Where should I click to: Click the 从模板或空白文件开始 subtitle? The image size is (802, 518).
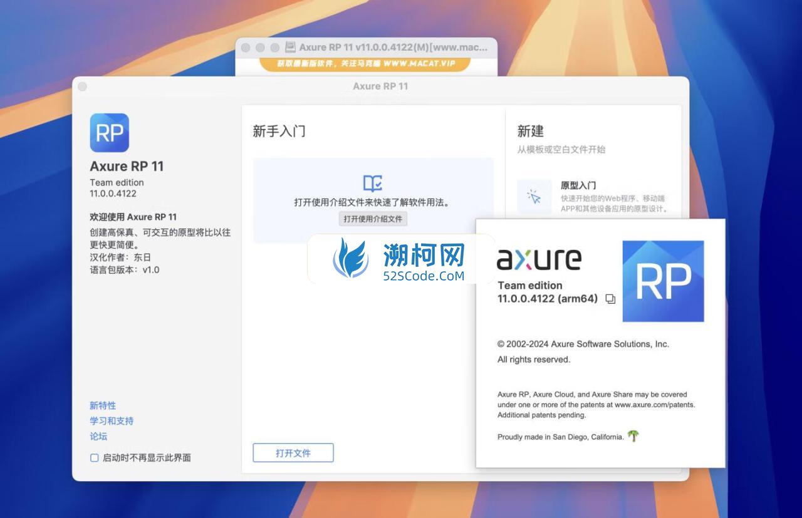(x=561, y=150)
